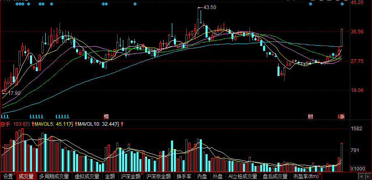Select the 沪深京金额 tab
Viewport: 372px width, 180px height.
coord(159,176)
